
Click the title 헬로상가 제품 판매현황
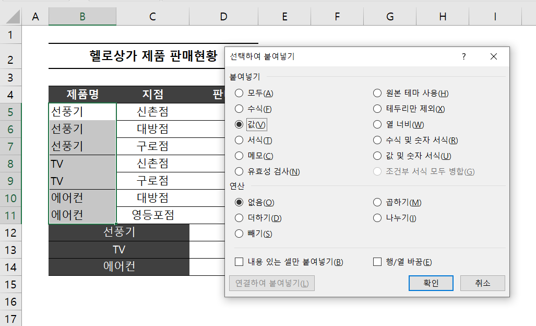click(153, 56)
